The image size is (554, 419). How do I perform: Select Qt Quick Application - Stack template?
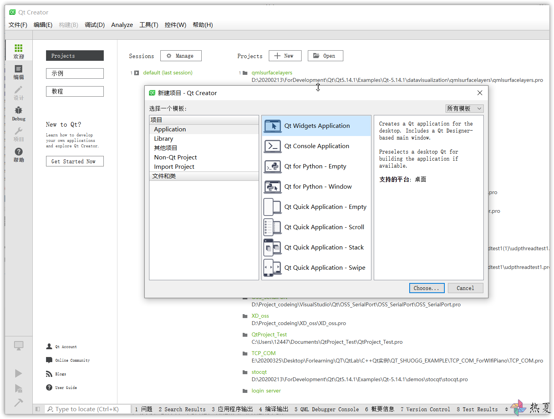click(x=316, y=248)
